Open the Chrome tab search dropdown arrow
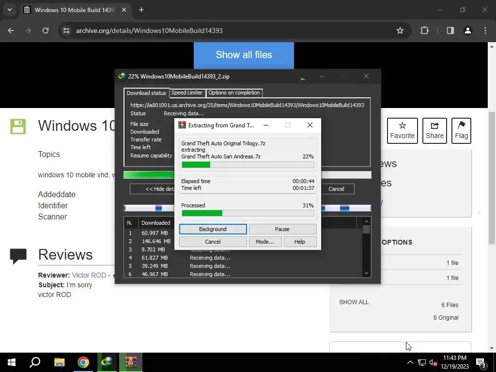The width and height of the screenshot is (496, 372). [10, 10]
